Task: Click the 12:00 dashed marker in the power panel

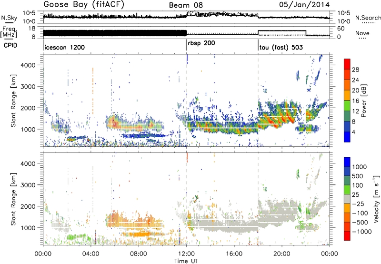Action: point(187,101)
